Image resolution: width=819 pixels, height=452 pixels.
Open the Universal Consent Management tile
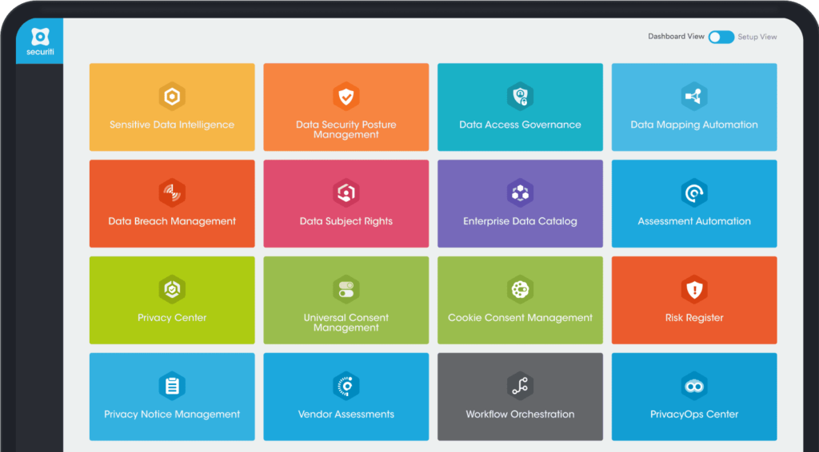tap(346, 300)
